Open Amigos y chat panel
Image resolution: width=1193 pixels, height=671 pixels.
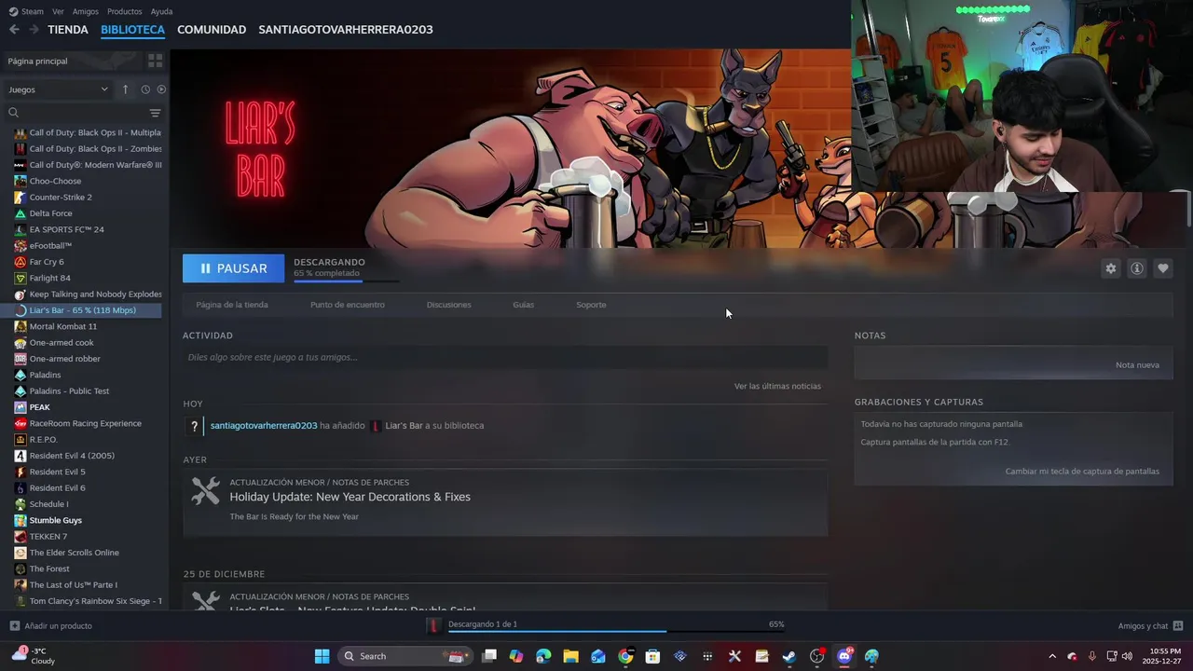tap(1150, 626)
